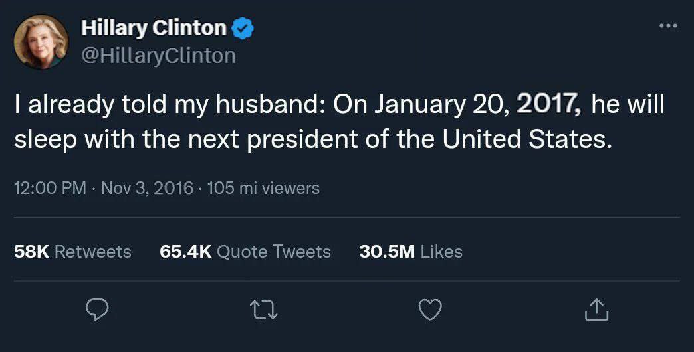This screenshot has width=694, height=352.
Task: Click the 12:00 PM timestamp
Action: pos(50,189)
